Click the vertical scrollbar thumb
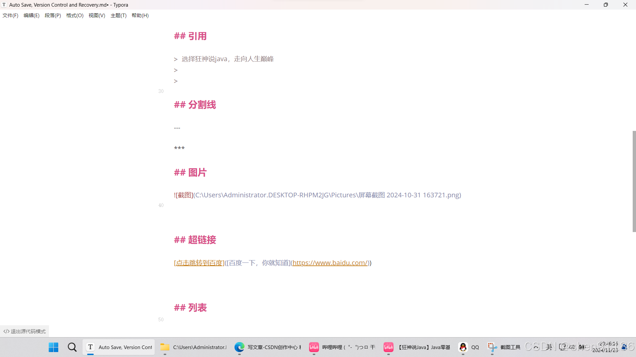This screenshot has width=636, height=357. click(x=634, y=181)
